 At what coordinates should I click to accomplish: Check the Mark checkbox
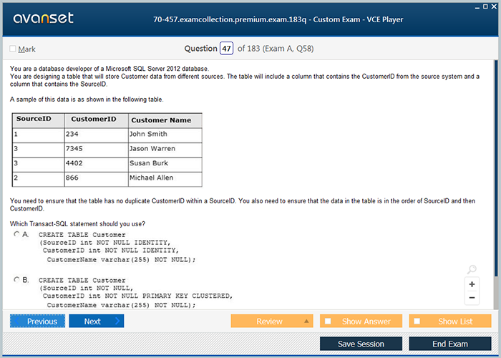pos(13,49)
